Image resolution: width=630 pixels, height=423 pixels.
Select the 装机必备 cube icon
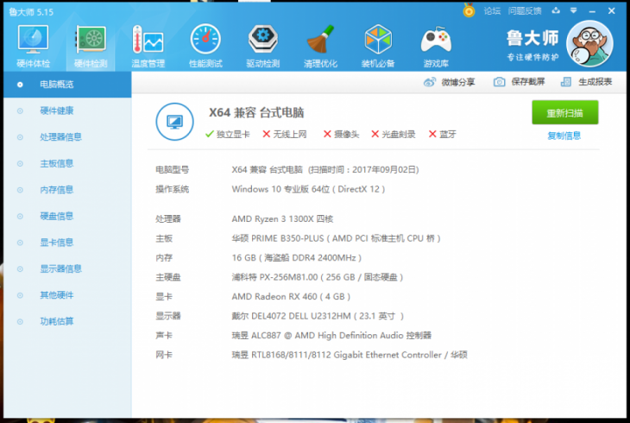tap(378, 40)
